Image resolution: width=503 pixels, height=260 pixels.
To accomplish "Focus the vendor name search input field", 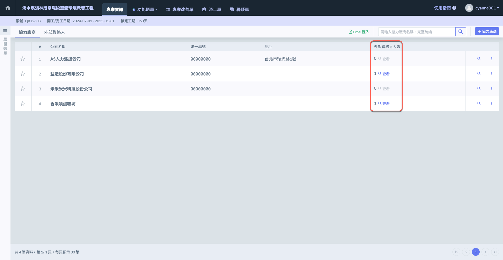I will pos(417,32).
